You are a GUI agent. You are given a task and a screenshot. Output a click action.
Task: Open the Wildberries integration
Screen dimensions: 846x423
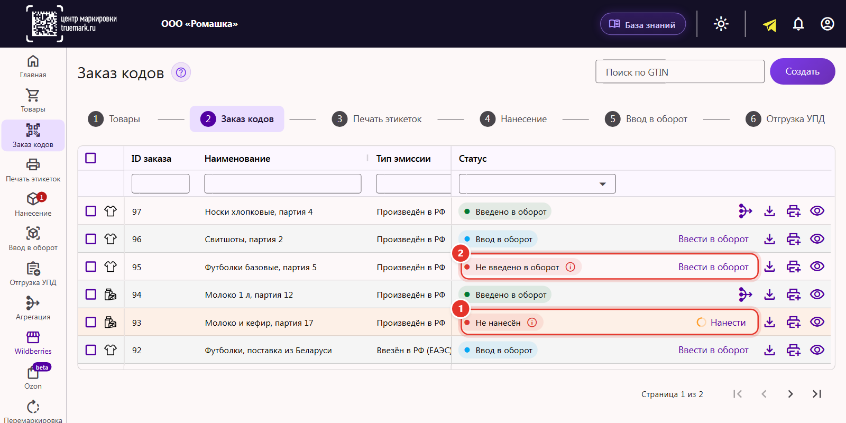pyautogui.click(x=33, y=343)
